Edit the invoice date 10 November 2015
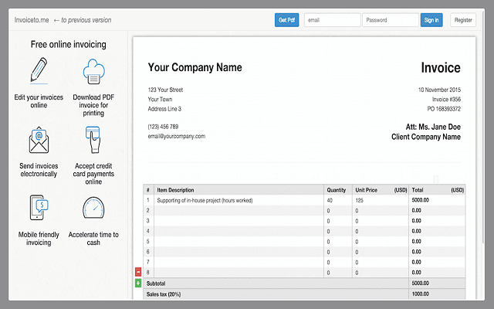The height and width of the screenshot is (309, 494). pos(439,89)
